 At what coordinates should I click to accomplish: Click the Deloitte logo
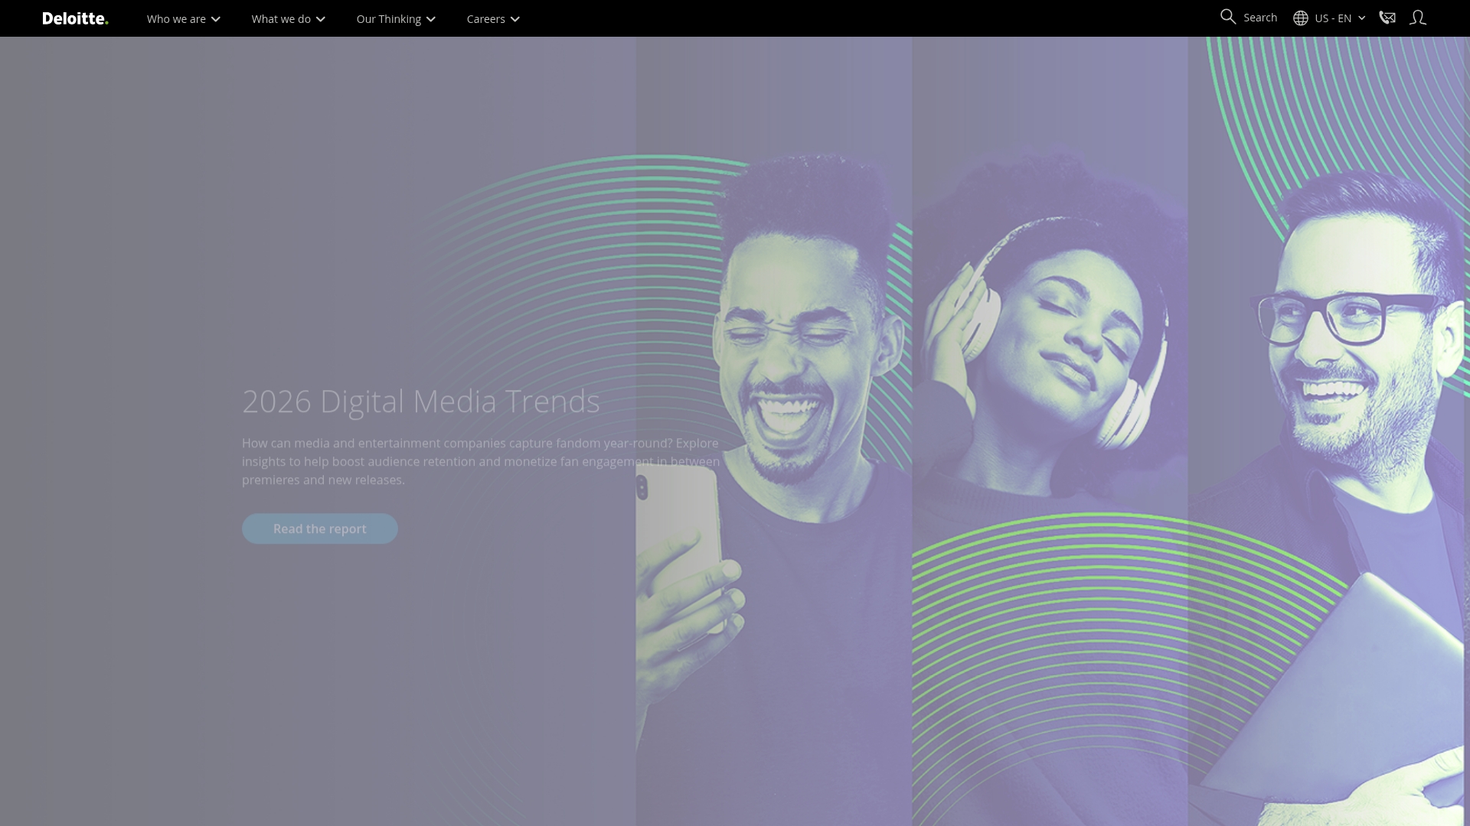pyautogui.click(x=74, y=18)
